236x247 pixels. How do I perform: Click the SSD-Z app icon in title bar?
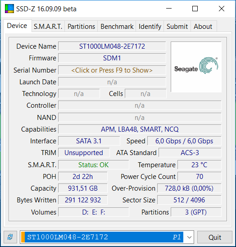pyautogui.click(x=9, y=9)
